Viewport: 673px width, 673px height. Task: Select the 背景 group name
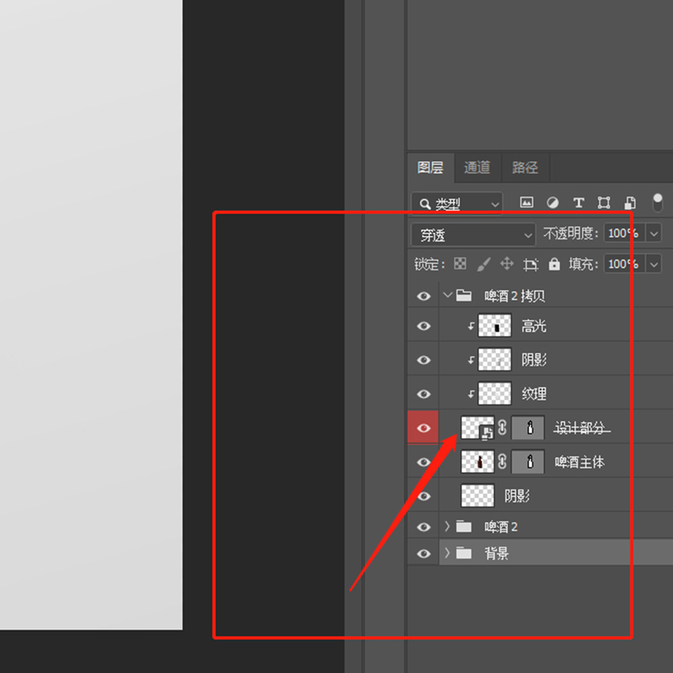click(x=497, y=553)
